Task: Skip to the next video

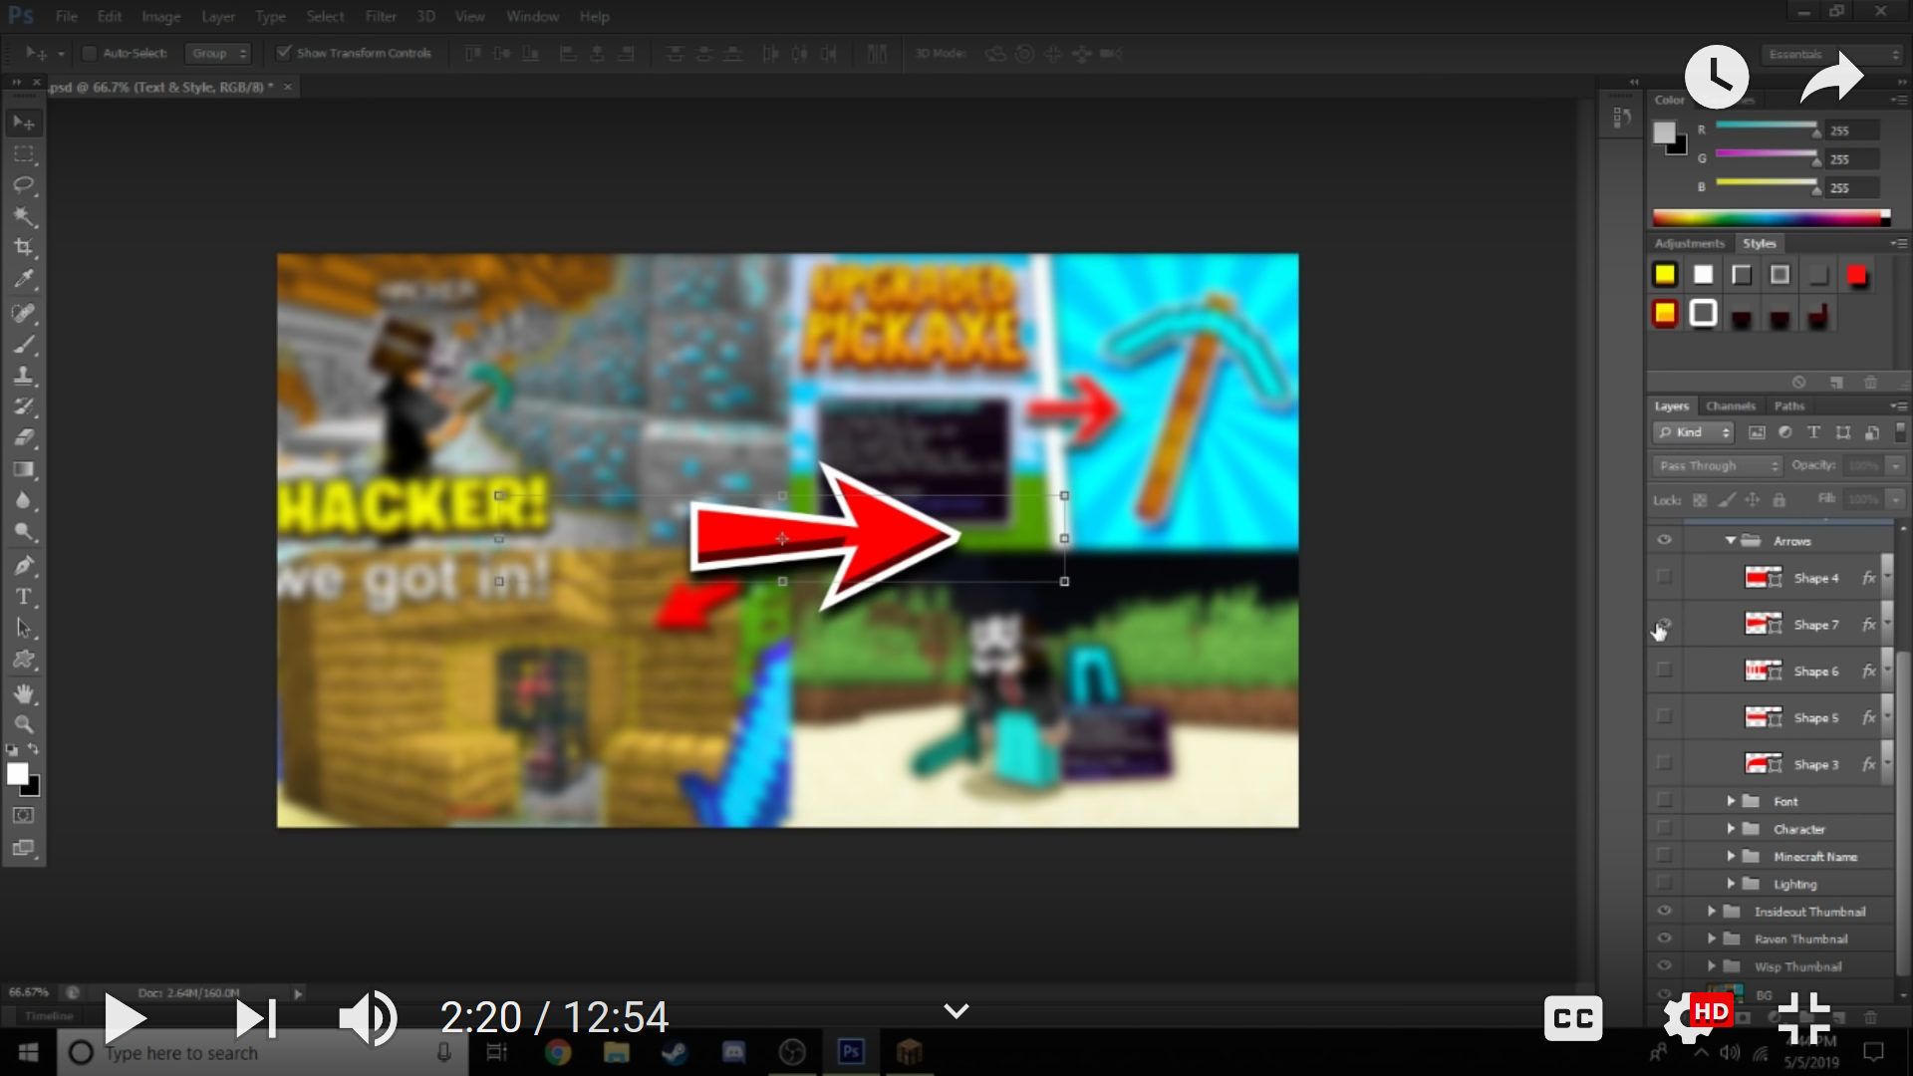Action: pyautogui.click(x=256, y=1017)
